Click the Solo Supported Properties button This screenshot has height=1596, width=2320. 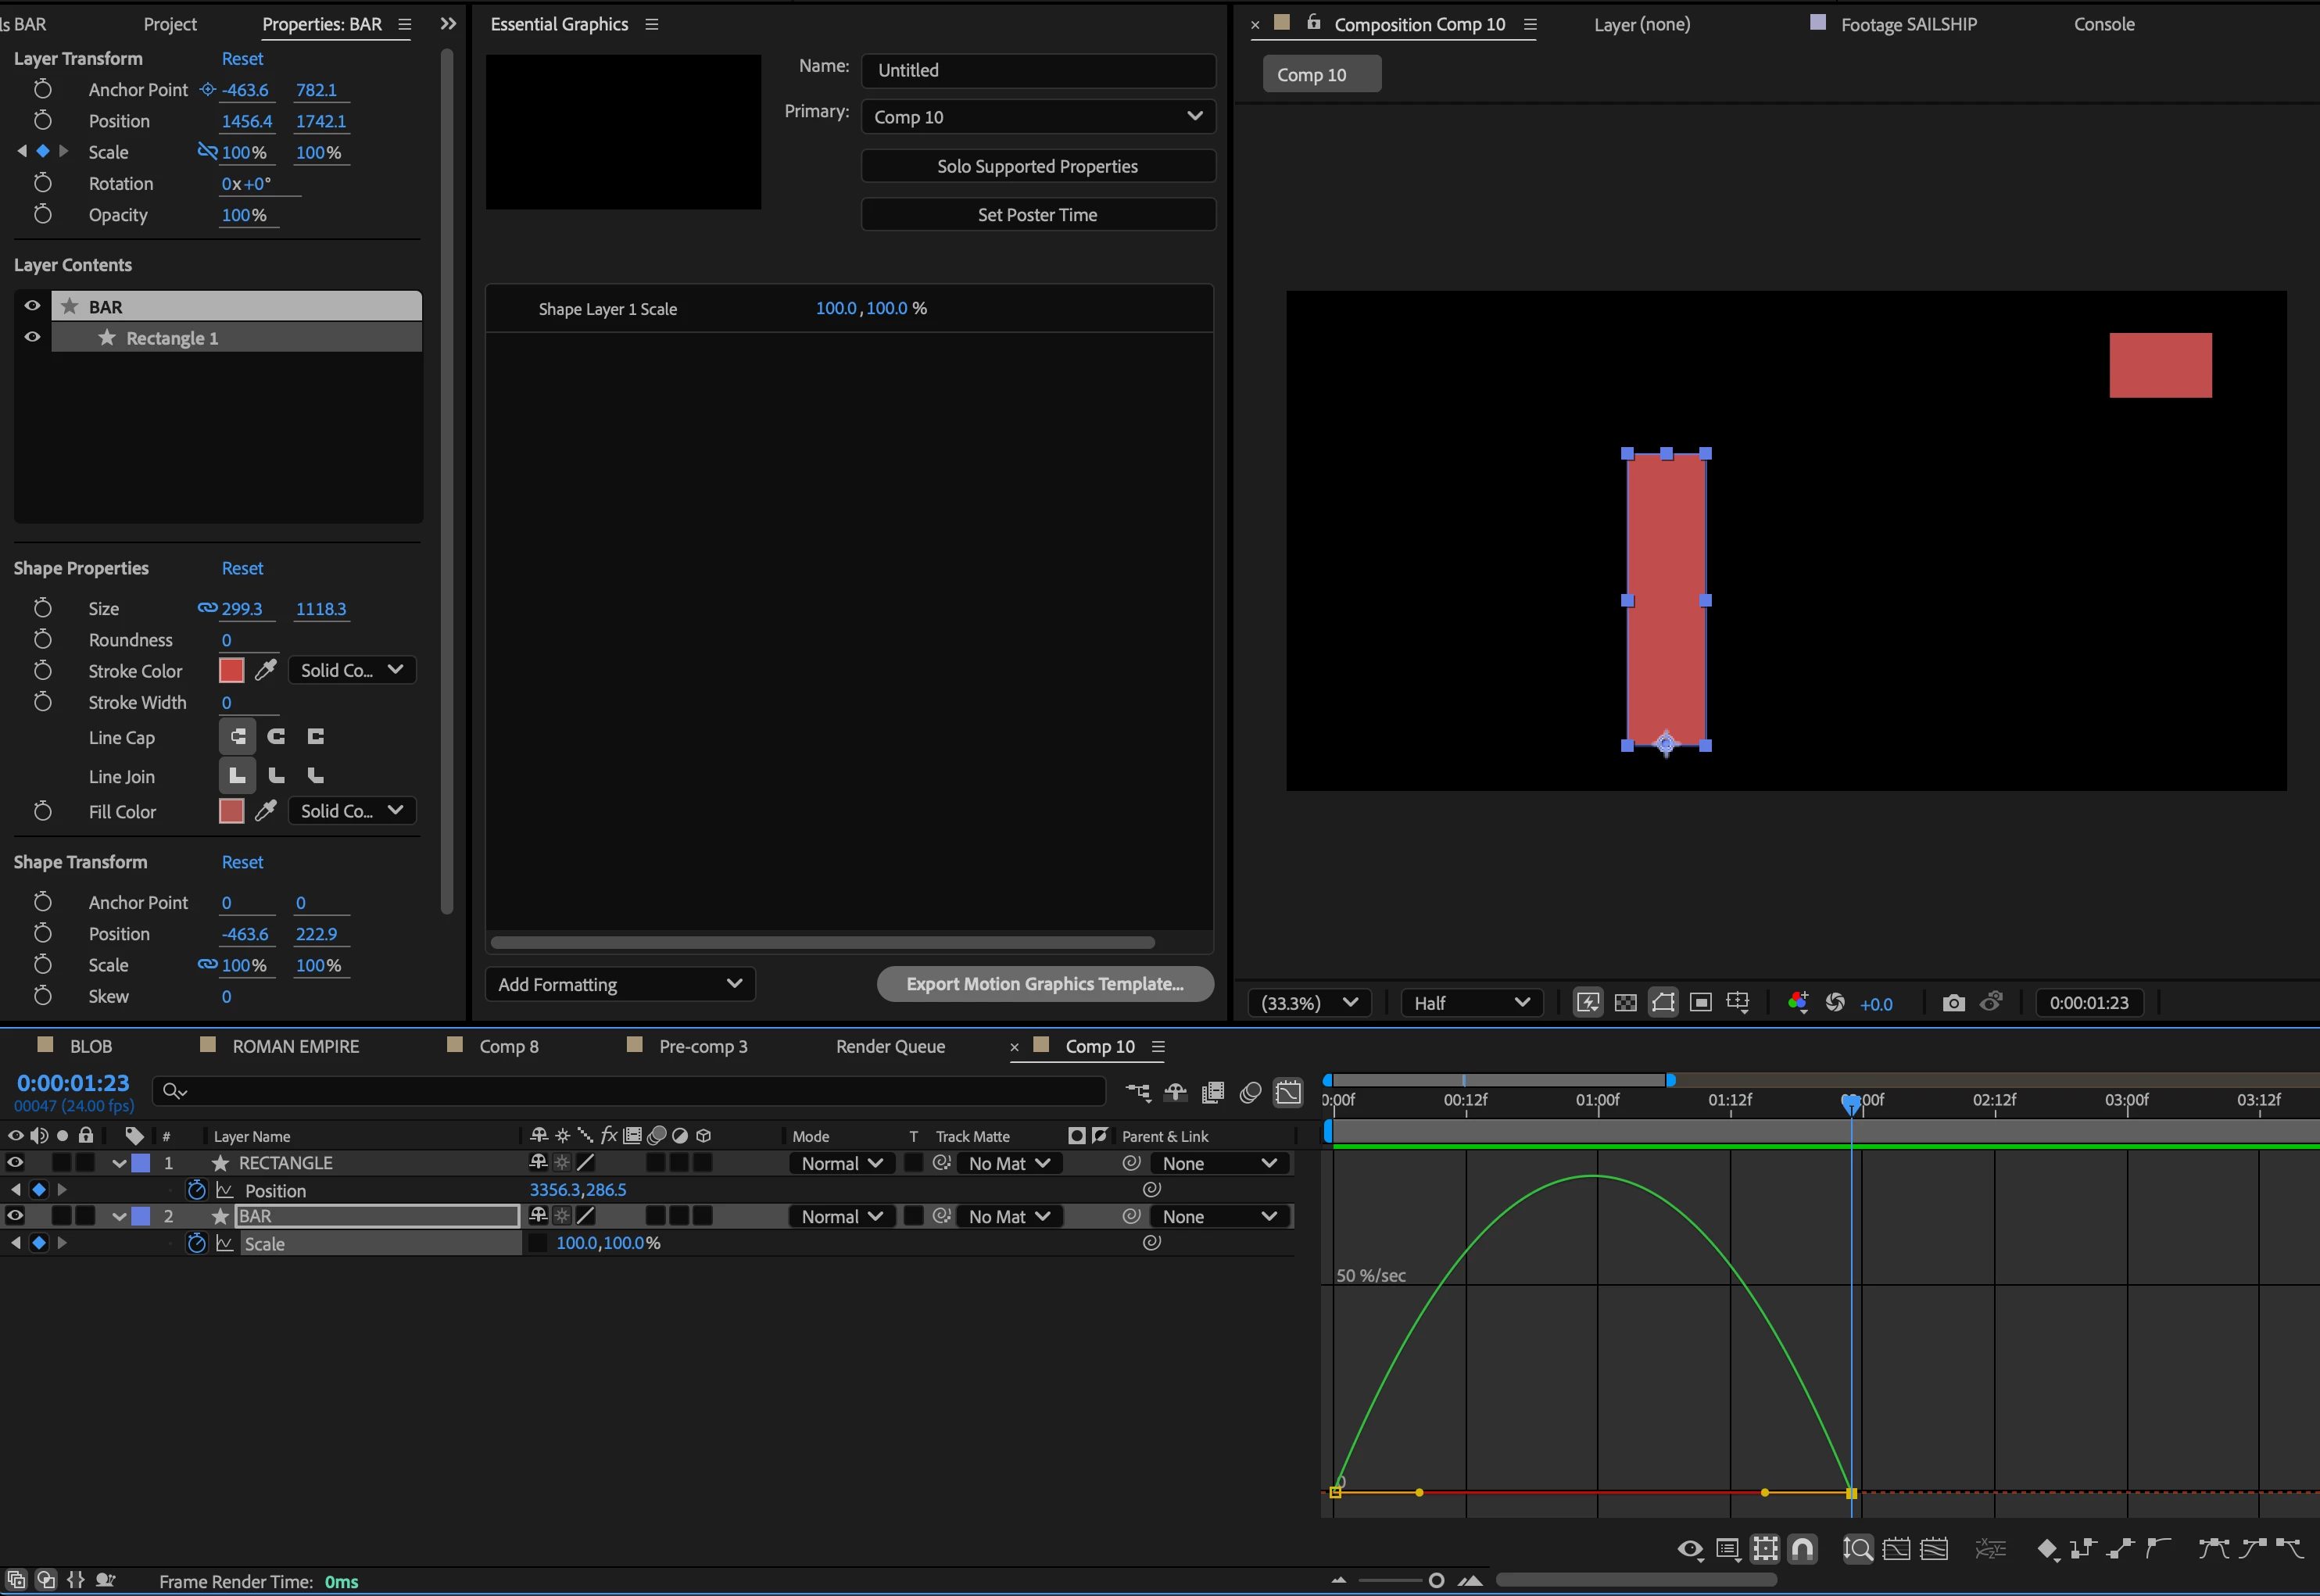[x=1038, y=166]
